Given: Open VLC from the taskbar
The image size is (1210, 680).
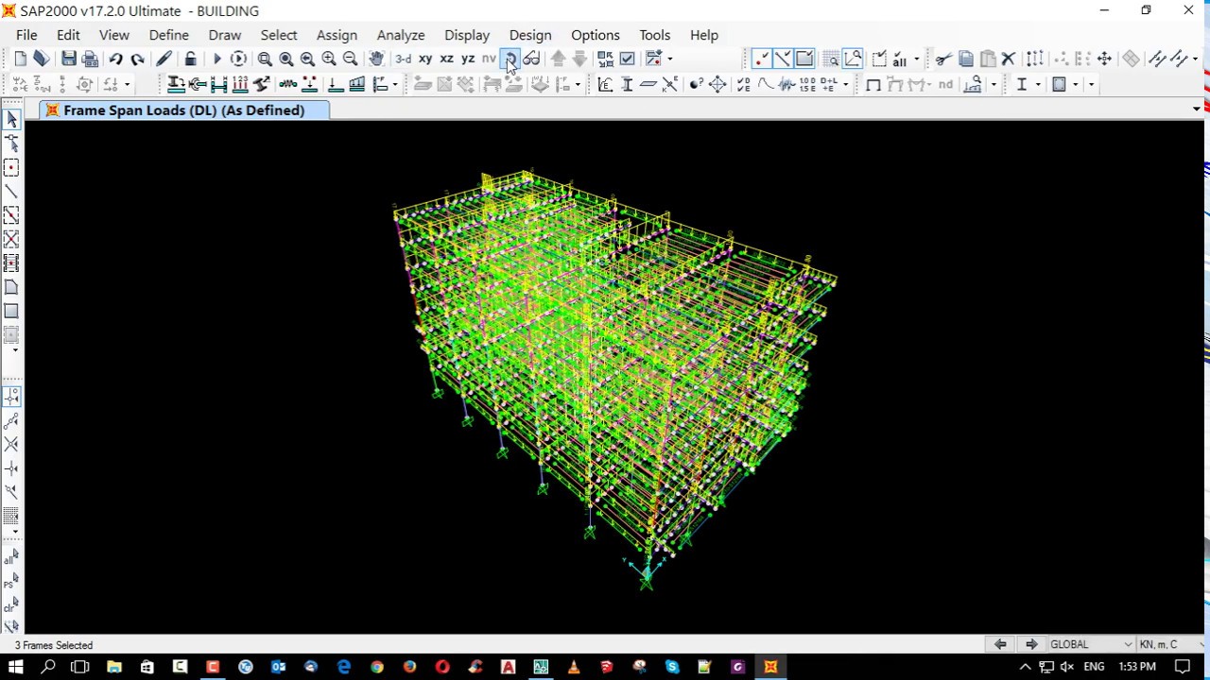Looking at the screenshot, I should tap(573, 667).
